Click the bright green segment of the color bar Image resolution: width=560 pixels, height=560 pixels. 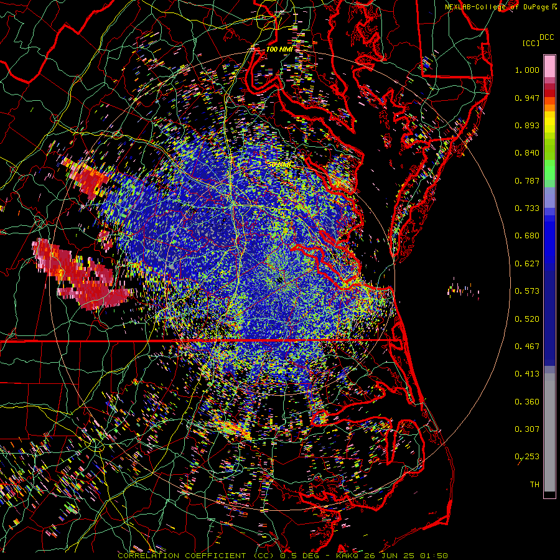[549, 170]
